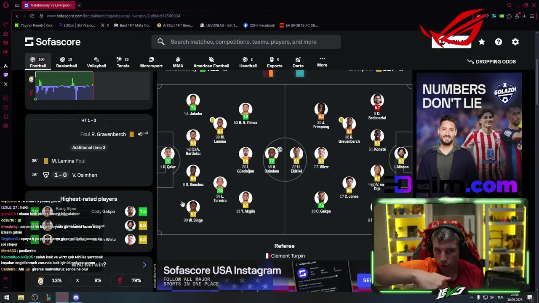The width and height of the screenshot is (539, 303).
Task: Open X in Opera sidebar
Action: 5,84
